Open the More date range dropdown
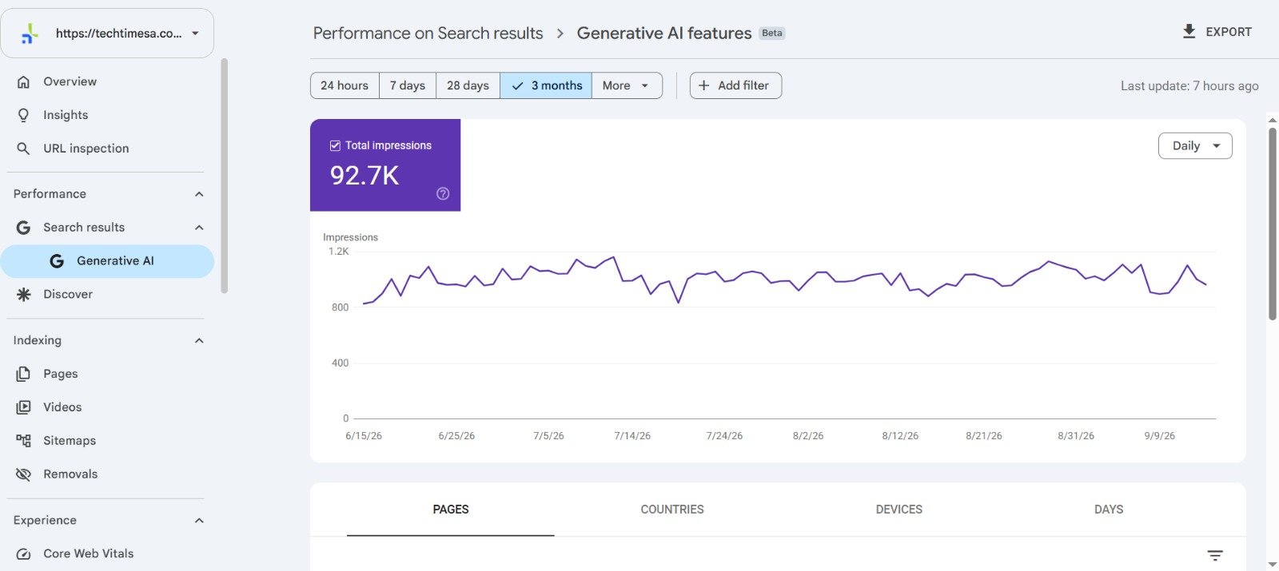 pos(627,85)
